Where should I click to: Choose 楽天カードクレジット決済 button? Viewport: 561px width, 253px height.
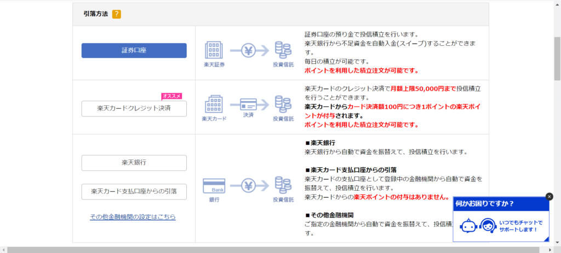pos(134,109)
